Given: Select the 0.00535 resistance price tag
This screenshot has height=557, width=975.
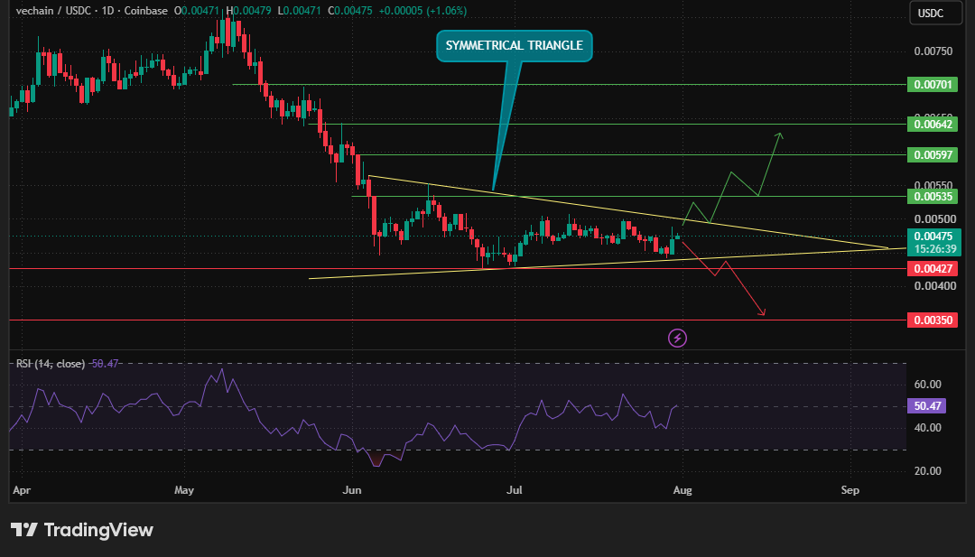Looking at the screenshot, I should click(x=932, y=197).
